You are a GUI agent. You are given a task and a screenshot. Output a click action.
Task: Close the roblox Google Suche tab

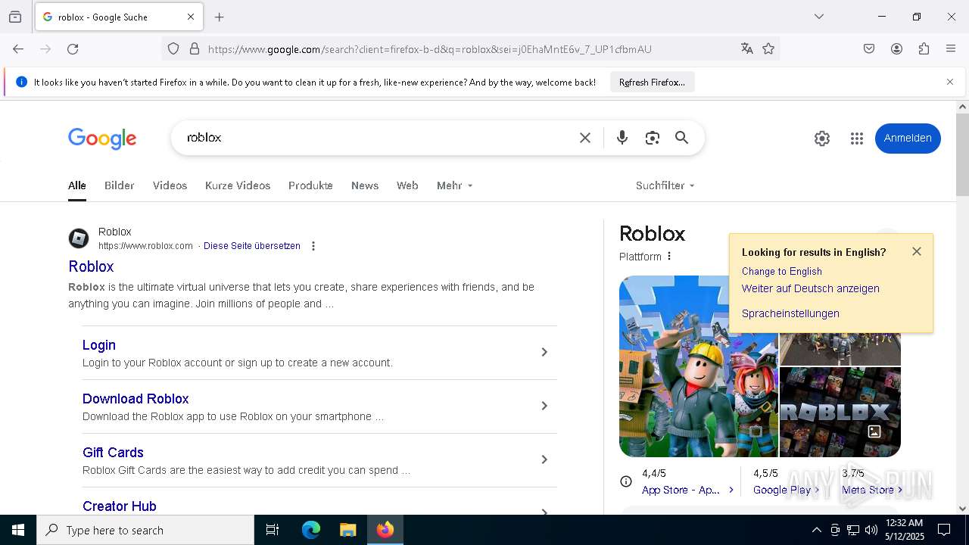pyautogui.click(x=191, y=17)
